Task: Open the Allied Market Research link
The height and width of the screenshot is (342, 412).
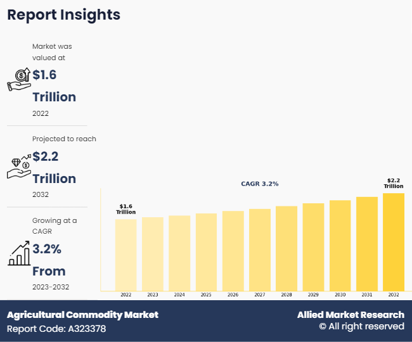Action: [351, 315]
